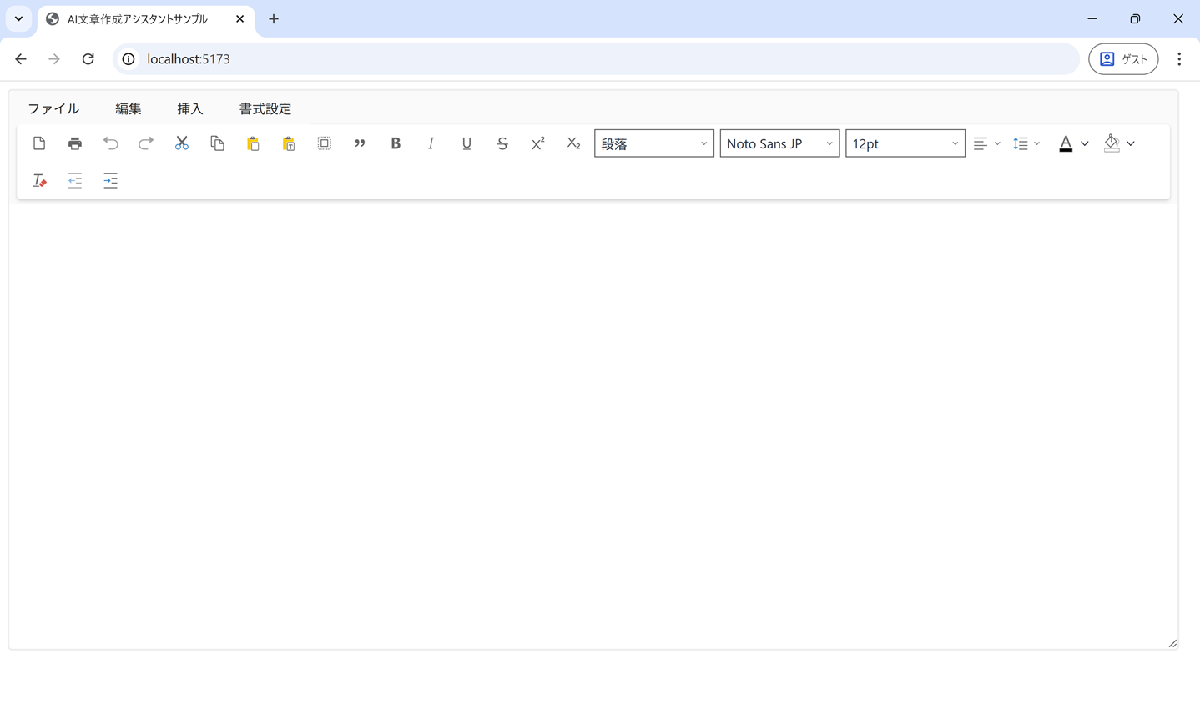This screenshot has height=704, width=1200.
Task: Click the new document icon
Action: tap(39, 143)
